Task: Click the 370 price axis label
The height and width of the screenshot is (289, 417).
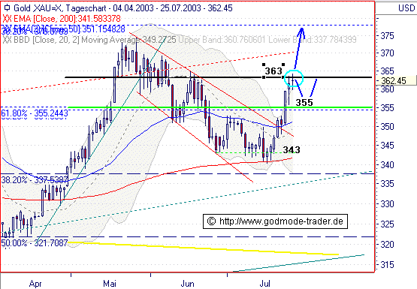Action: tap(387, 53)
